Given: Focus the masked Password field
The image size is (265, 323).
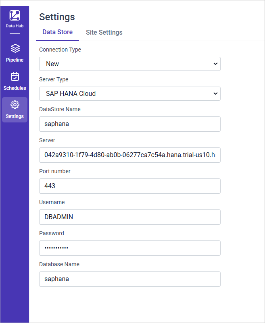Looking at the screenshot, I should (129, 248).
